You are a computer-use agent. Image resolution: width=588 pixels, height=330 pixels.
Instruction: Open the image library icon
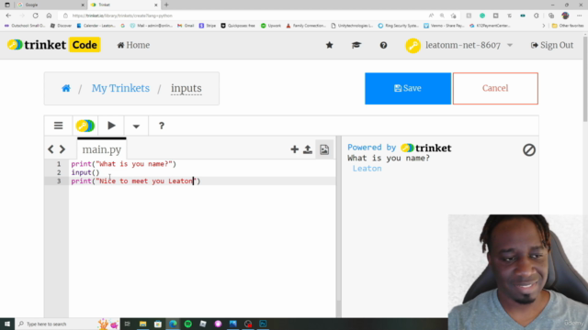(x=324, y=149)
